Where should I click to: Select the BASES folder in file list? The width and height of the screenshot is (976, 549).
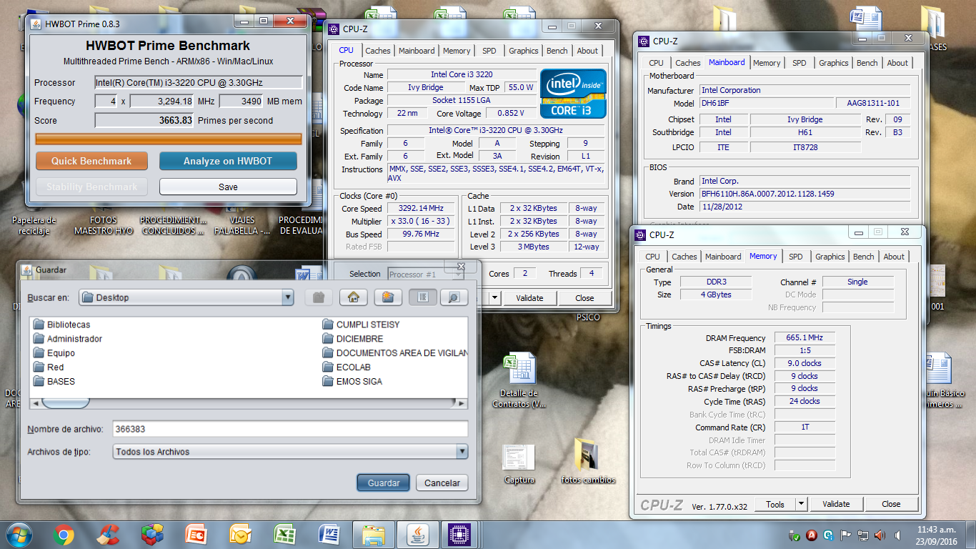point(54,382)
